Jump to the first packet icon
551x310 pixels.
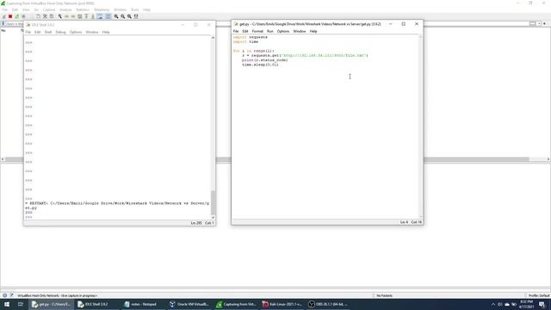click(x=86, y=16)
